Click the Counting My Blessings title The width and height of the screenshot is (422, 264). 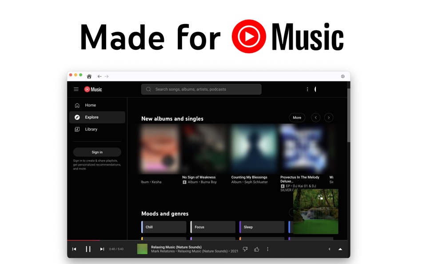tap(249, 177)
